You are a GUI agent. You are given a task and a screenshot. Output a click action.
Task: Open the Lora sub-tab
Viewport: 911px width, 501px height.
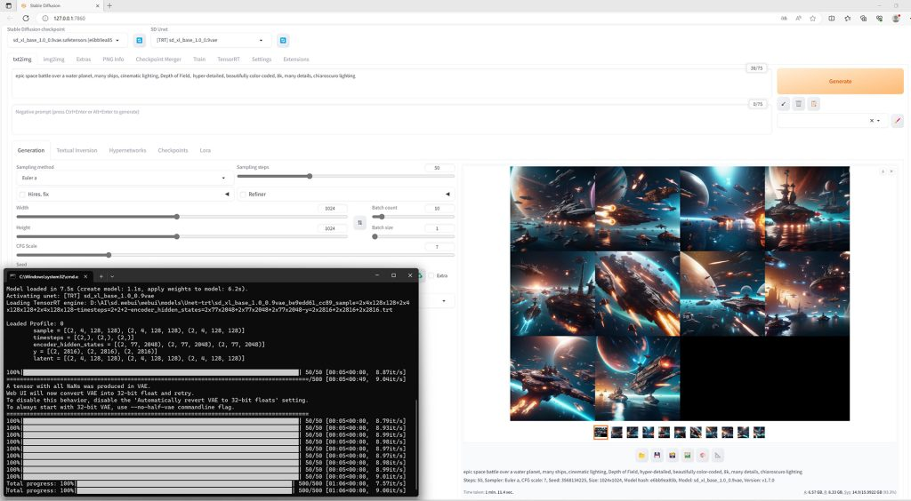[206, 150]
